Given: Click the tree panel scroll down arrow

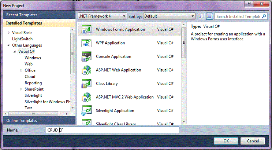Looking at the screenshot, I should pos(73,108).
